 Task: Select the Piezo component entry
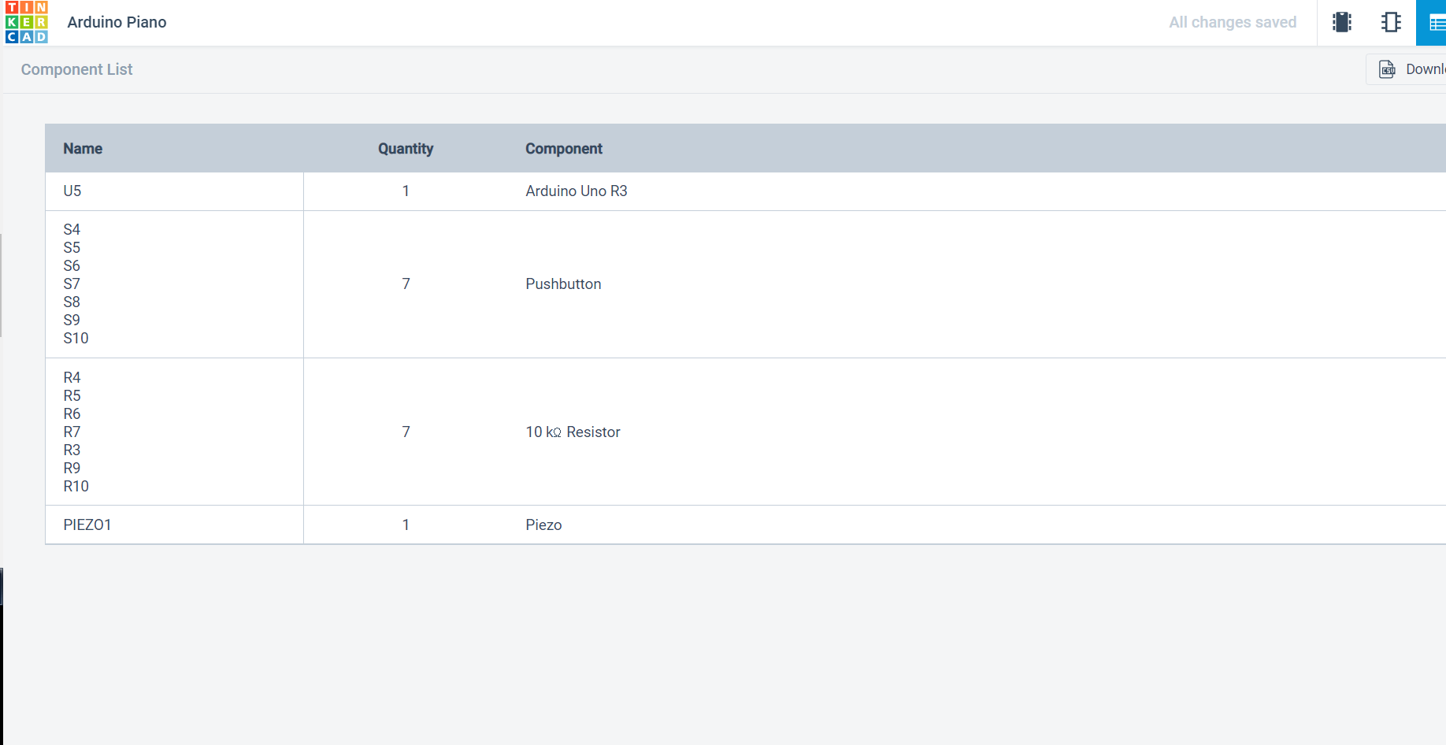pos(543,525)
